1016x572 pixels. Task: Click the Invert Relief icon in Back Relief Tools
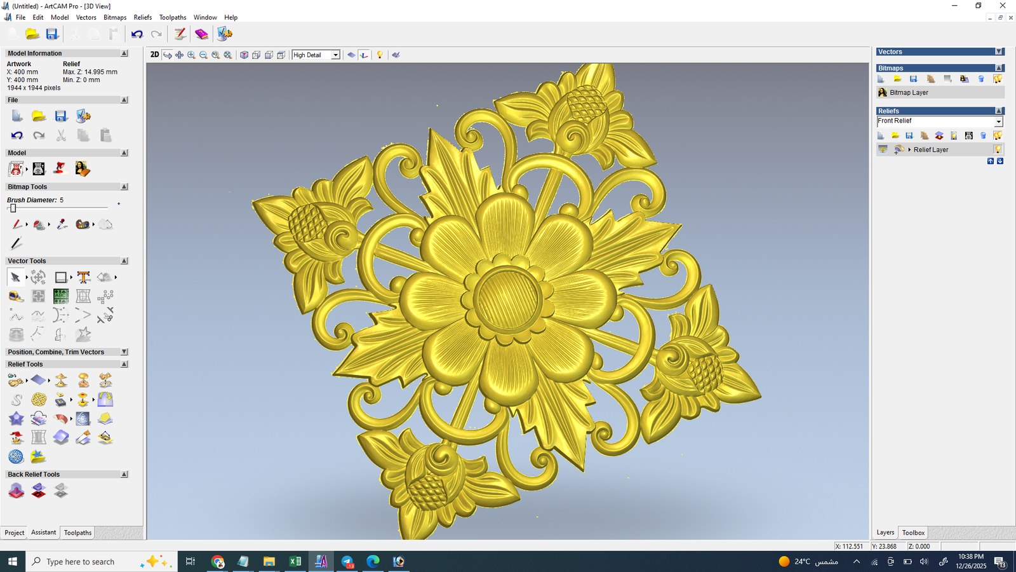coord(39,491)
